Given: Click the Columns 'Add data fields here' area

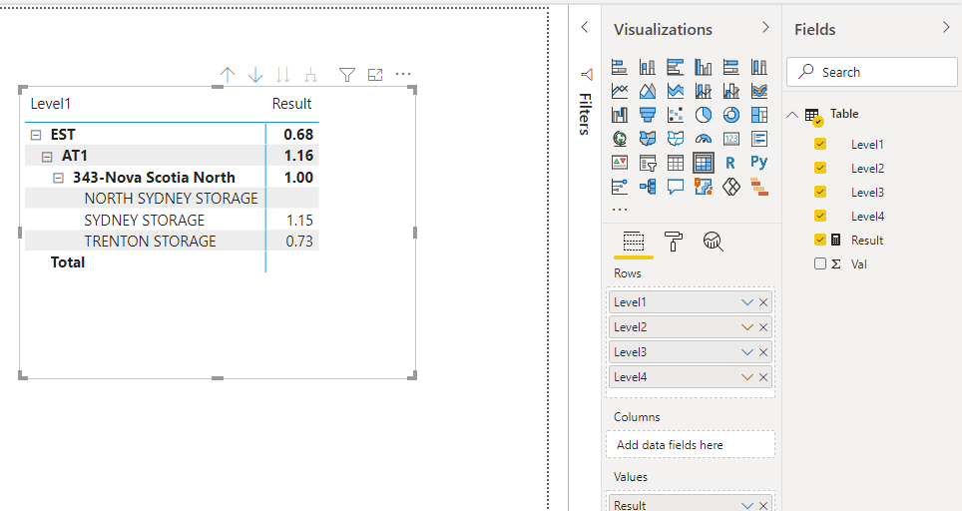Looking at the screenshot, I should (691, 445).
